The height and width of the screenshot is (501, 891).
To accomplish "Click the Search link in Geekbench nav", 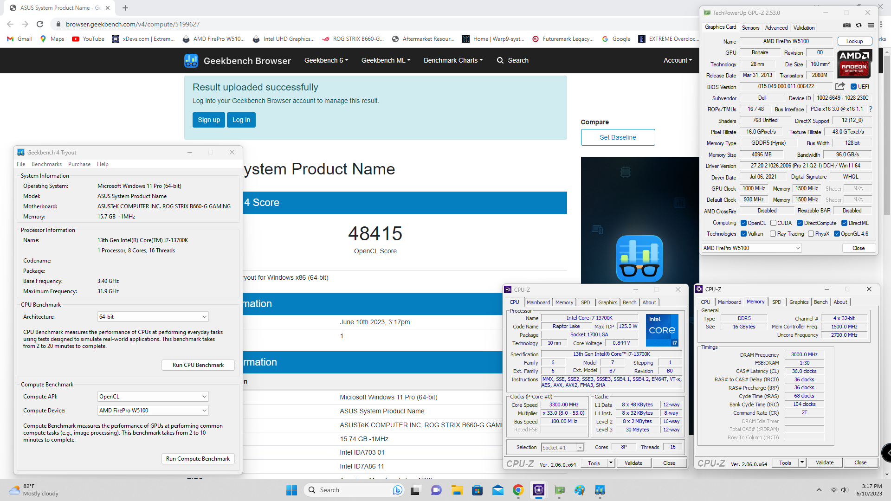I will (512, 60).
